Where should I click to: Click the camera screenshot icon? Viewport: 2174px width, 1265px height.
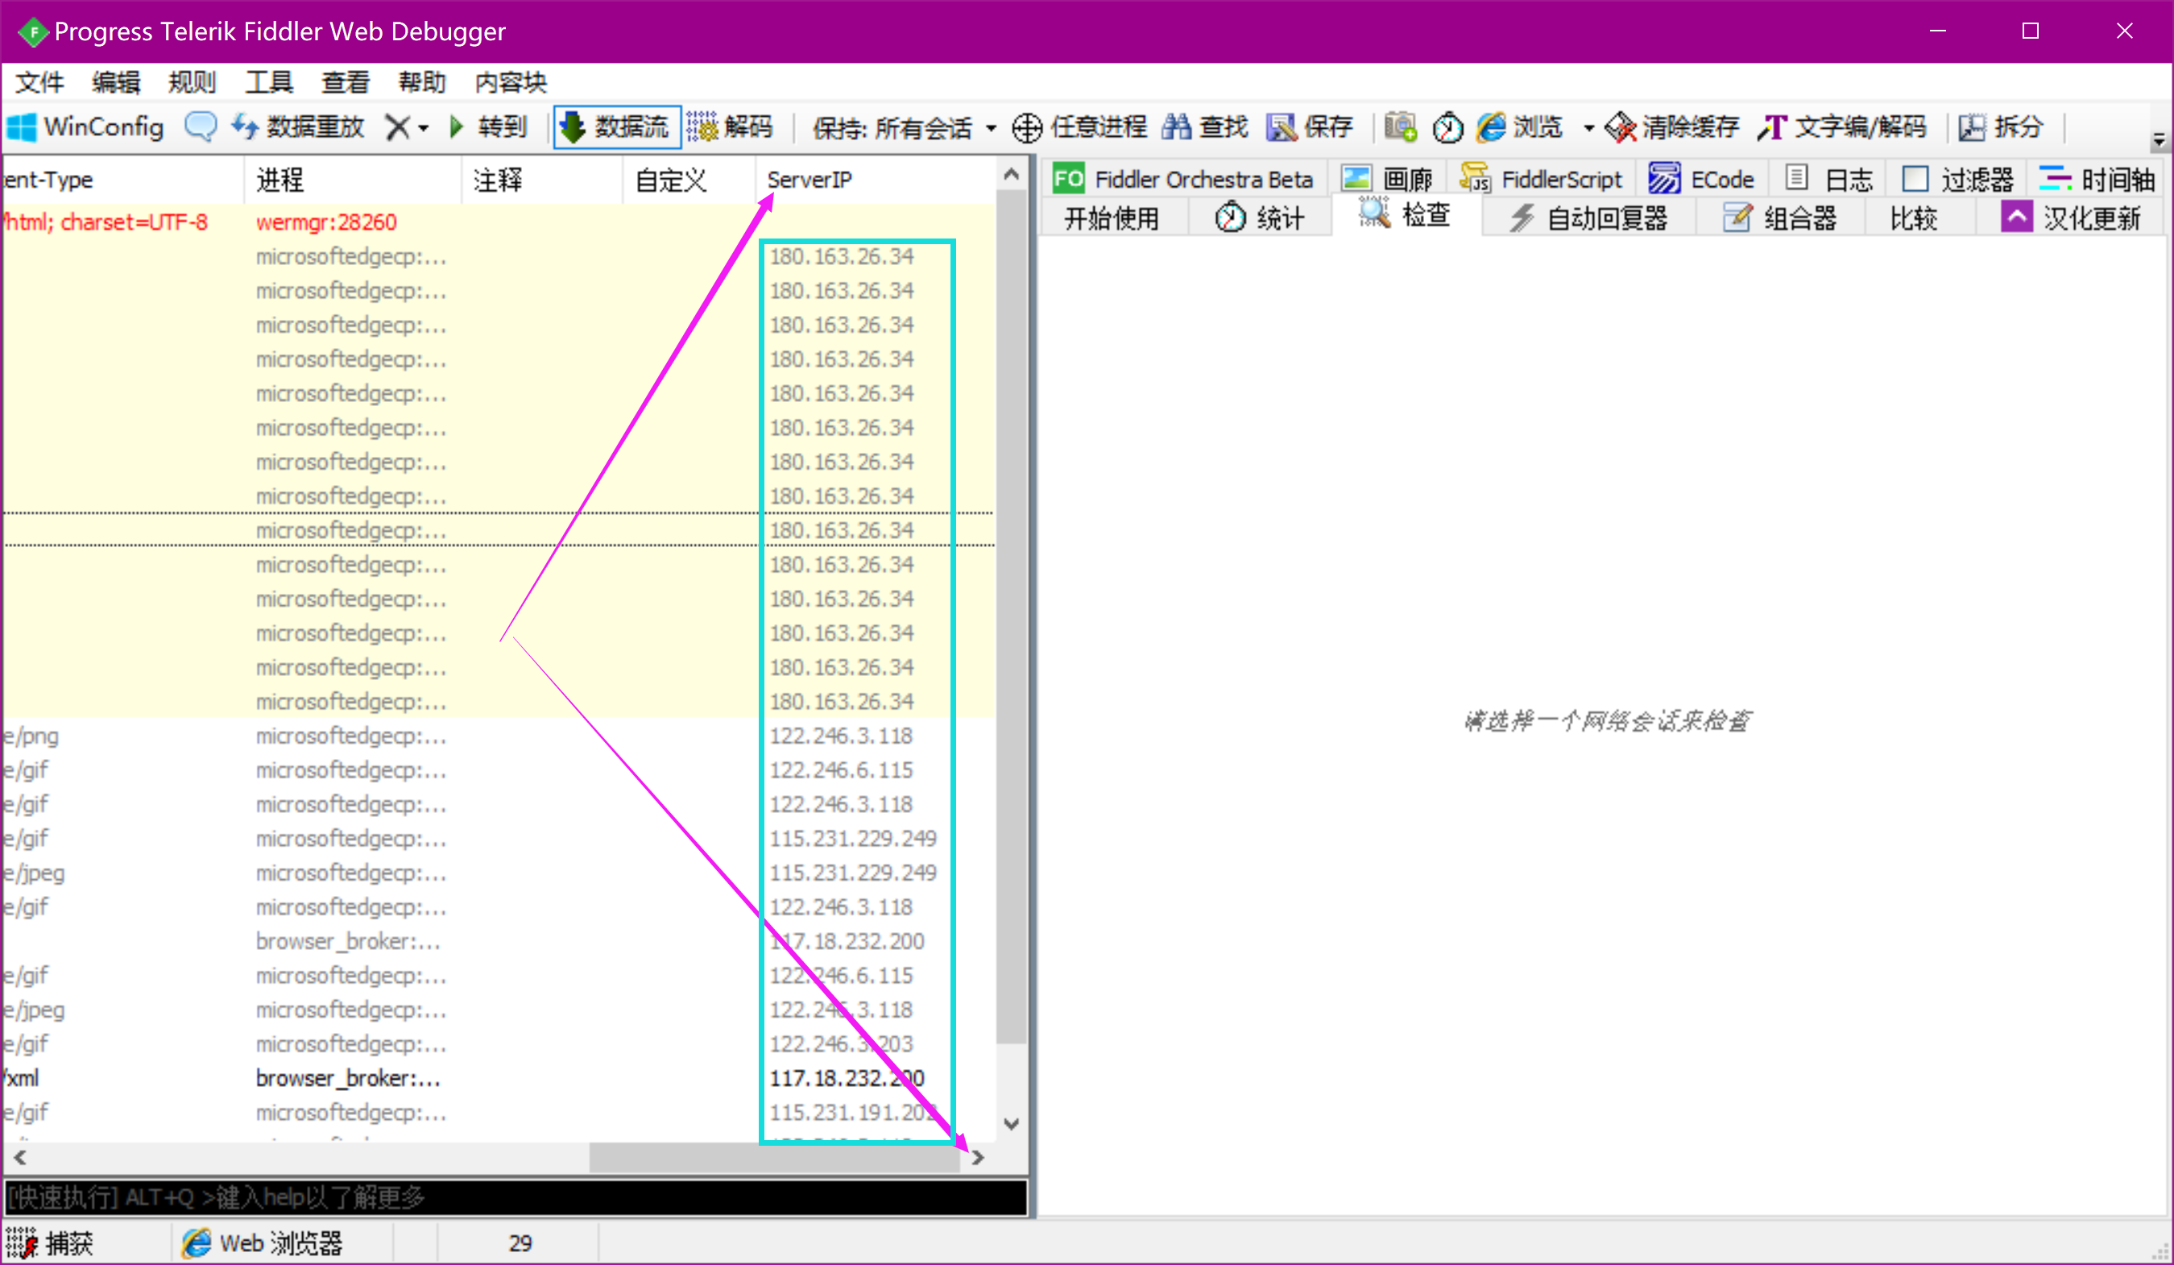coord(1400,126)
